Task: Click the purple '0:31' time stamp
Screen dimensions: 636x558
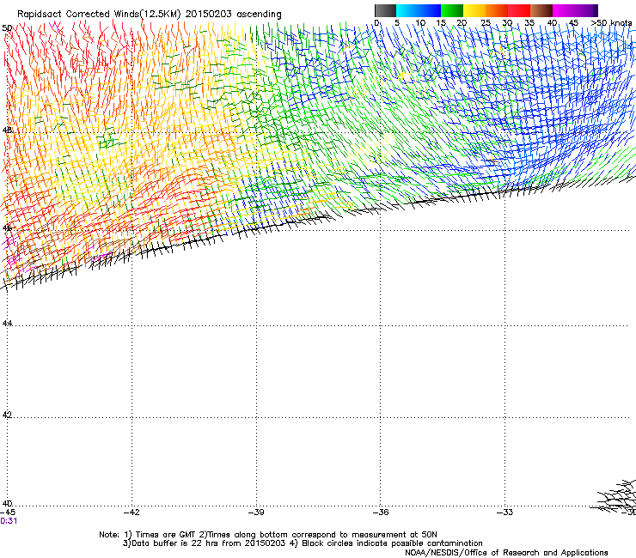Action: tap(9, 521)
